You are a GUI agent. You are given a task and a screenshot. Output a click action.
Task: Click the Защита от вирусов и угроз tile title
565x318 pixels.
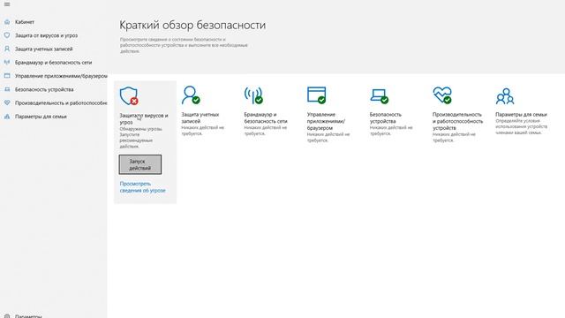point(144,118)
